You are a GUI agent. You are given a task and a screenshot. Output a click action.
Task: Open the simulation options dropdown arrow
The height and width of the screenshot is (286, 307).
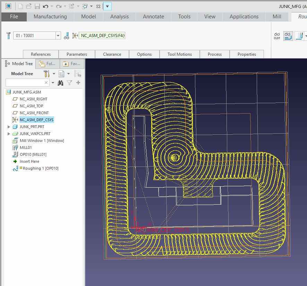(x=306, y=36)
